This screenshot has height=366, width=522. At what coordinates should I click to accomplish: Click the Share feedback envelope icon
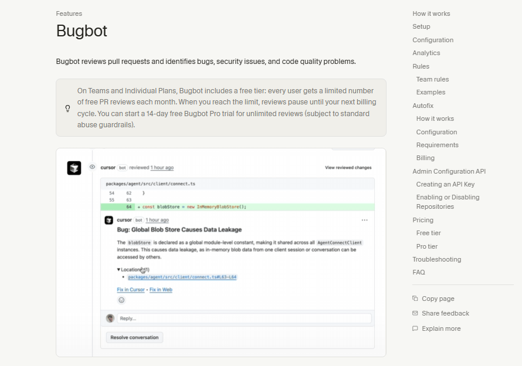(x=415, y=313)
